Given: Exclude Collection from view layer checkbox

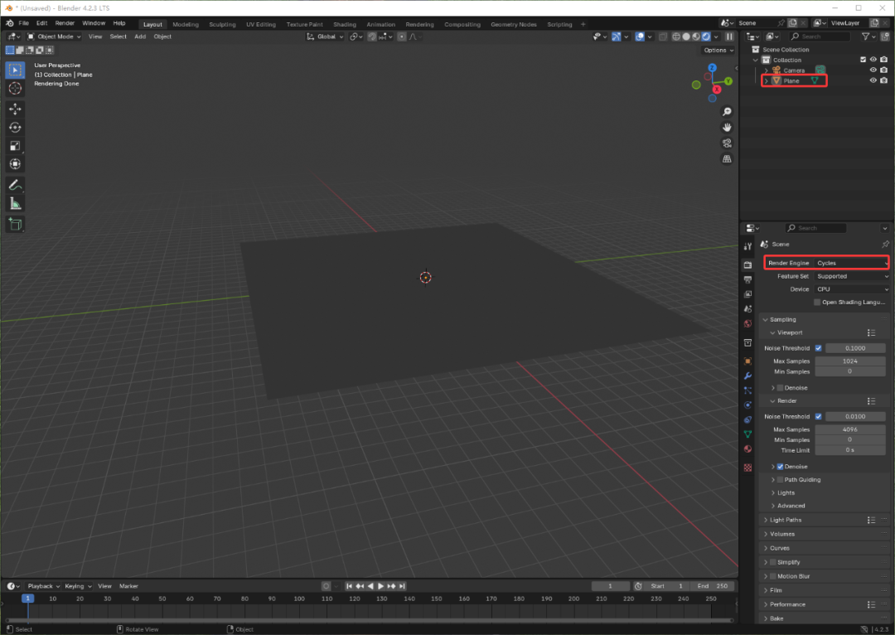Looking at the screenshot, I should point(863,60).
